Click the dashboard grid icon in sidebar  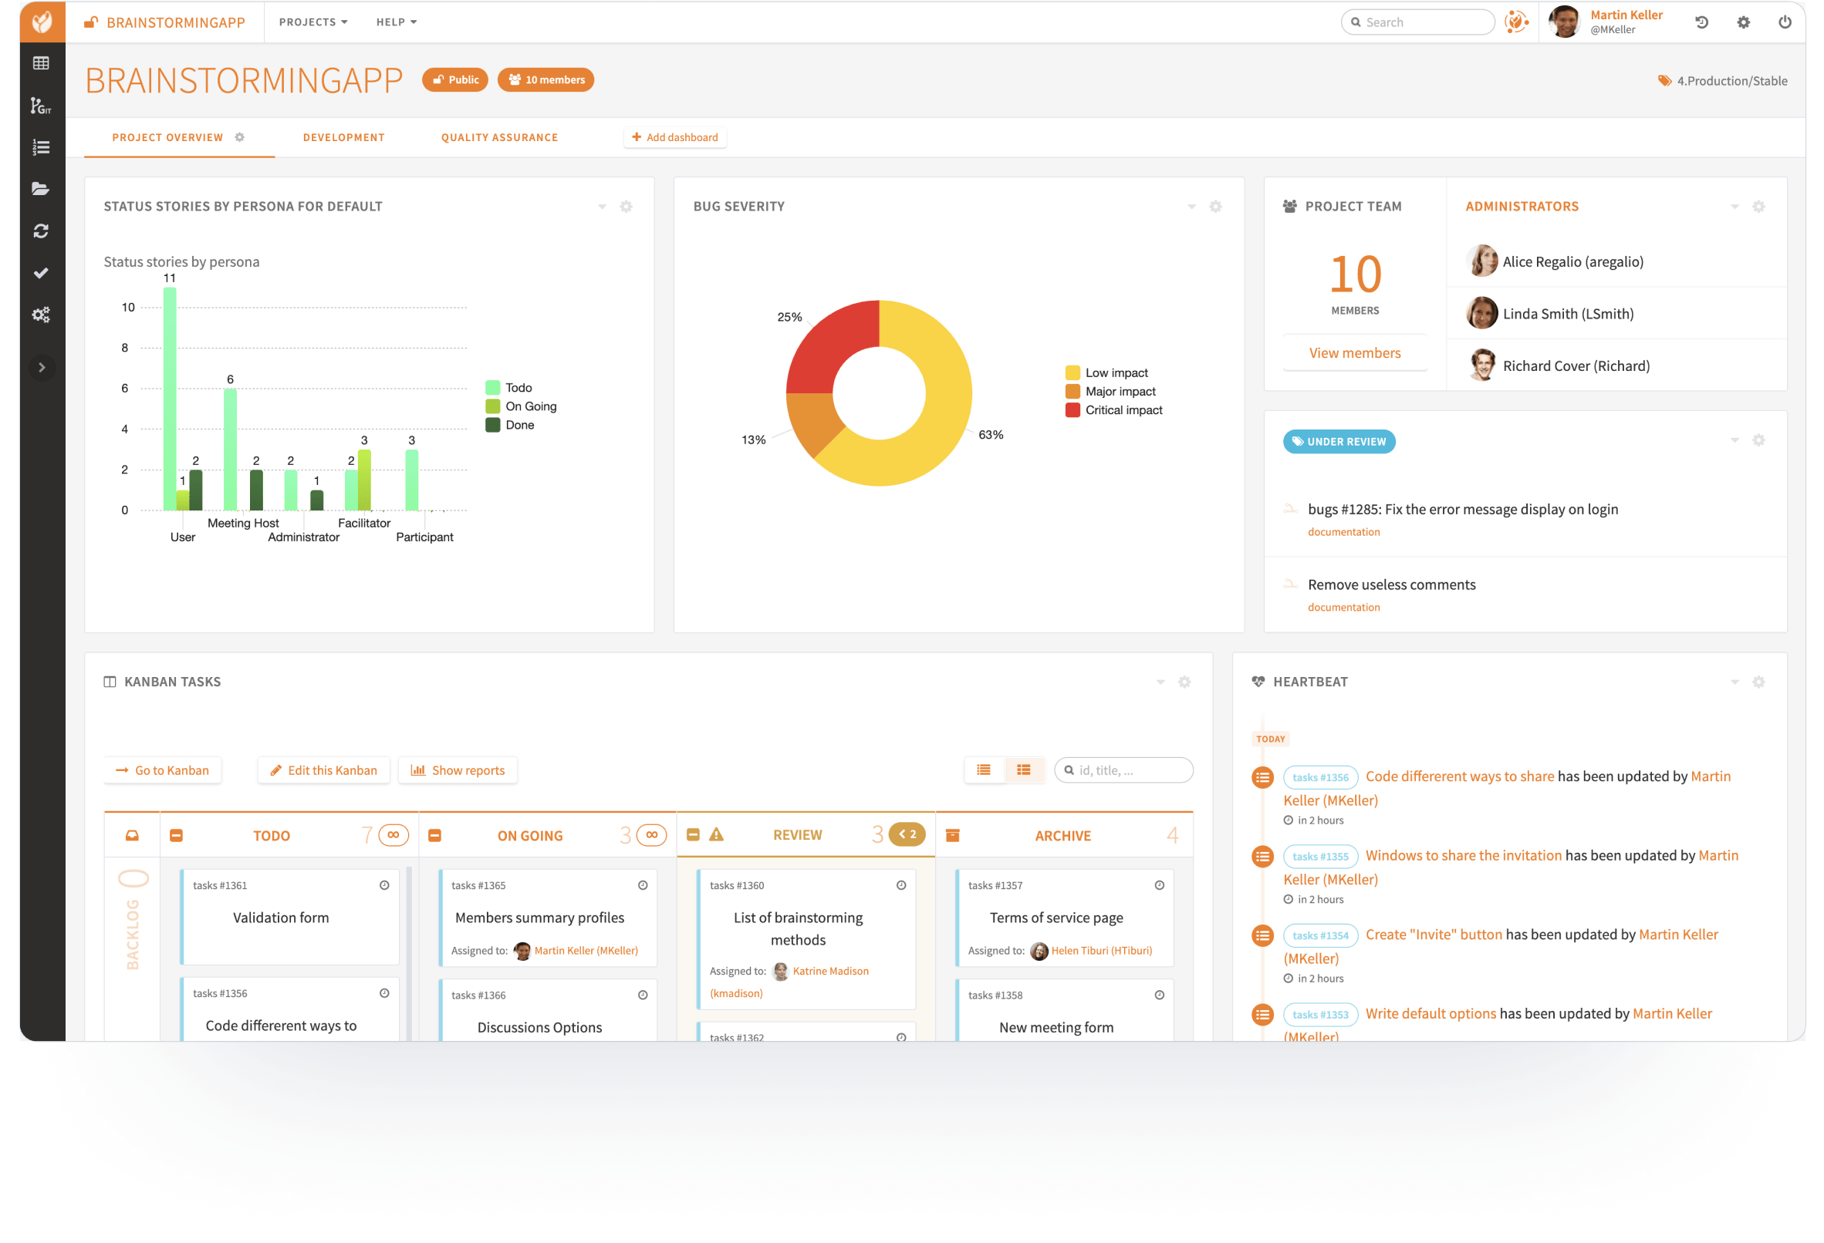tap(41, 62)
